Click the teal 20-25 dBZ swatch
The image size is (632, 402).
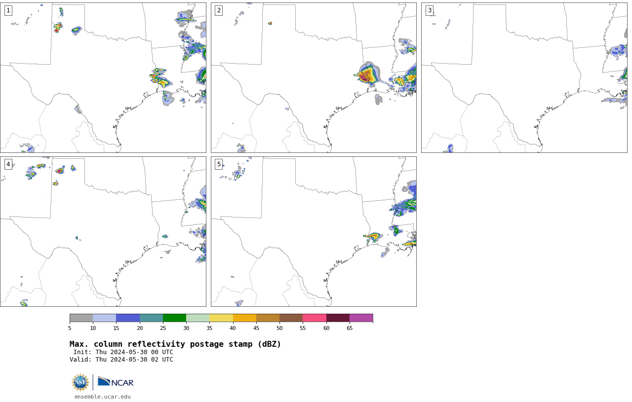click(152, 318)
